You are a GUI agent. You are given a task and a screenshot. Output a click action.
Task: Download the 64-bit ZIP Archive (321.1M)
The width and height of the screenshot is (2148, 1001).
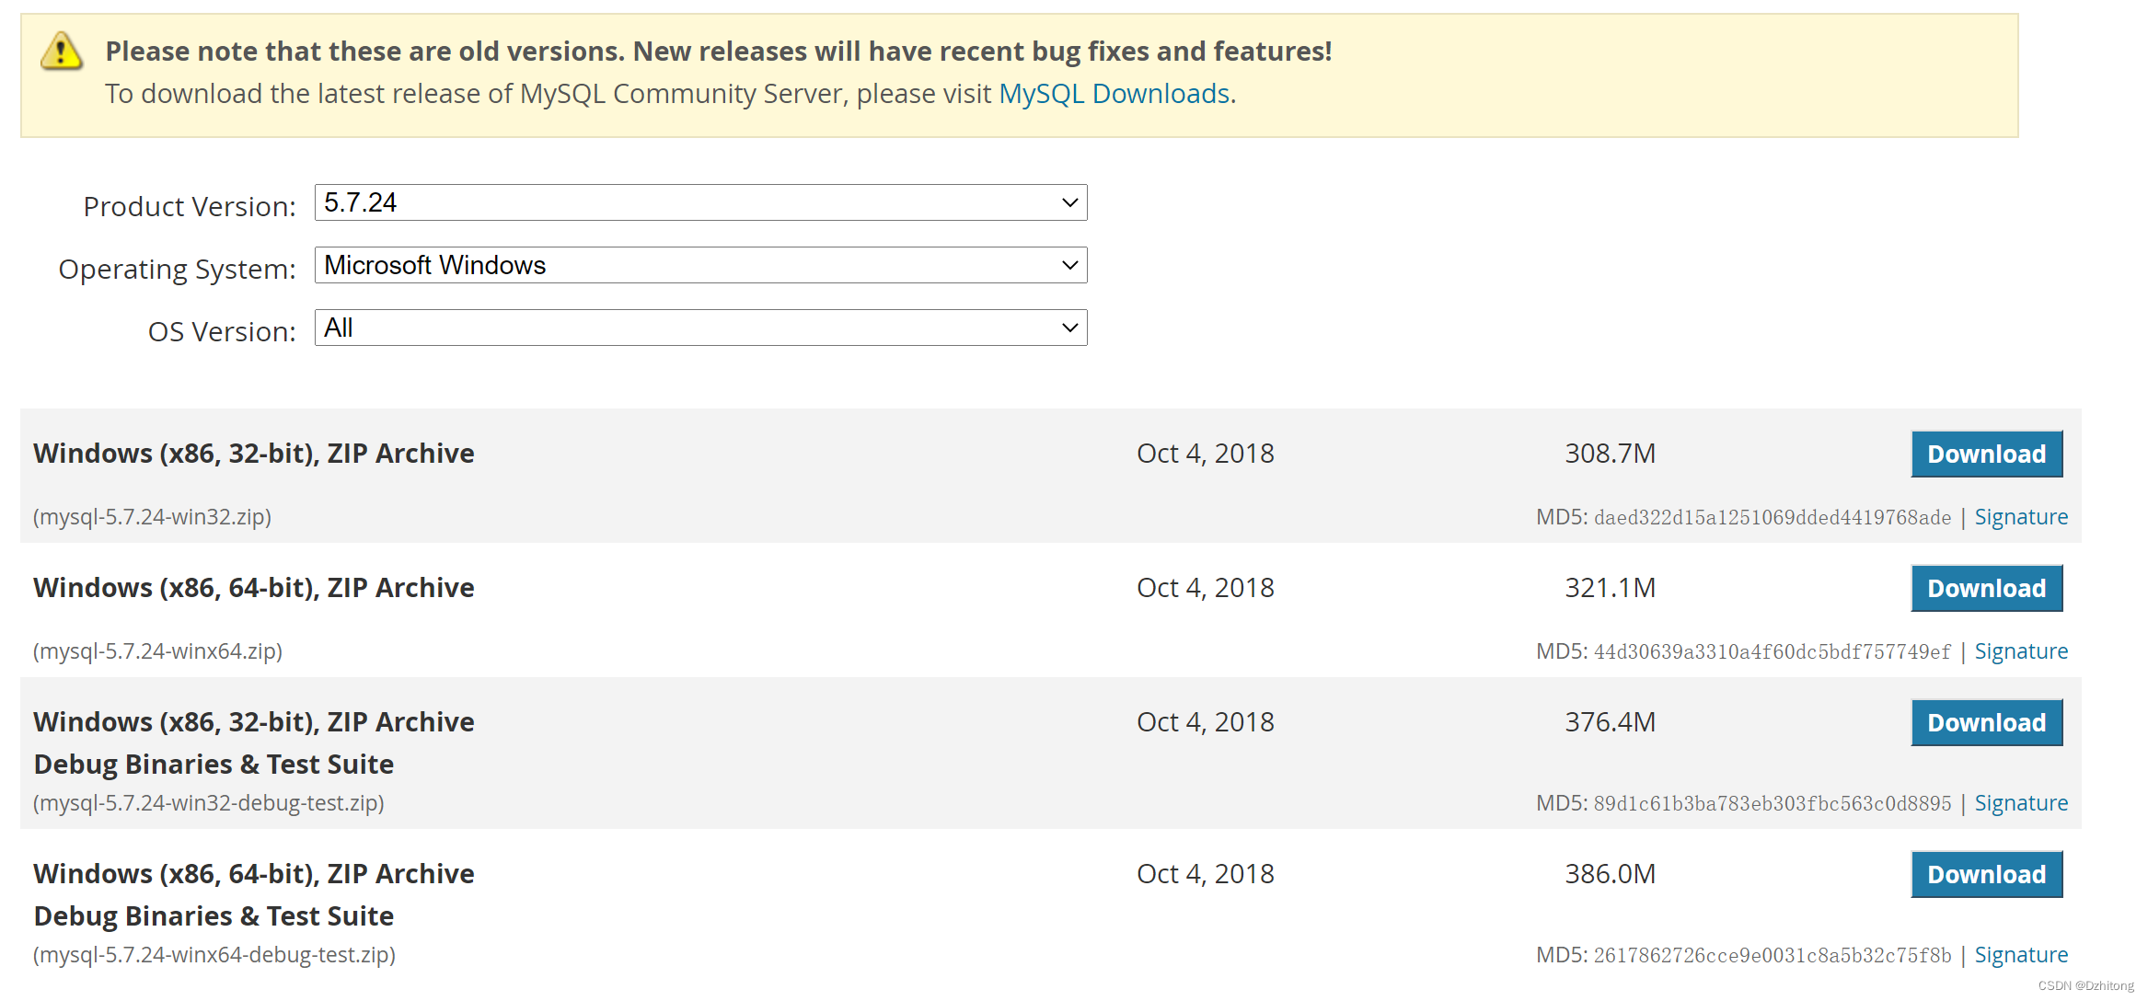(x=1986, y=588)
